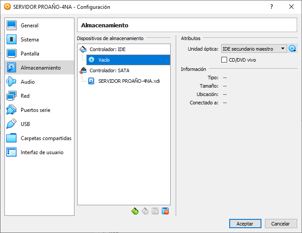302x233 pixels.
Task: Click the Sistema chip icon
Action: tap(11, 39)
